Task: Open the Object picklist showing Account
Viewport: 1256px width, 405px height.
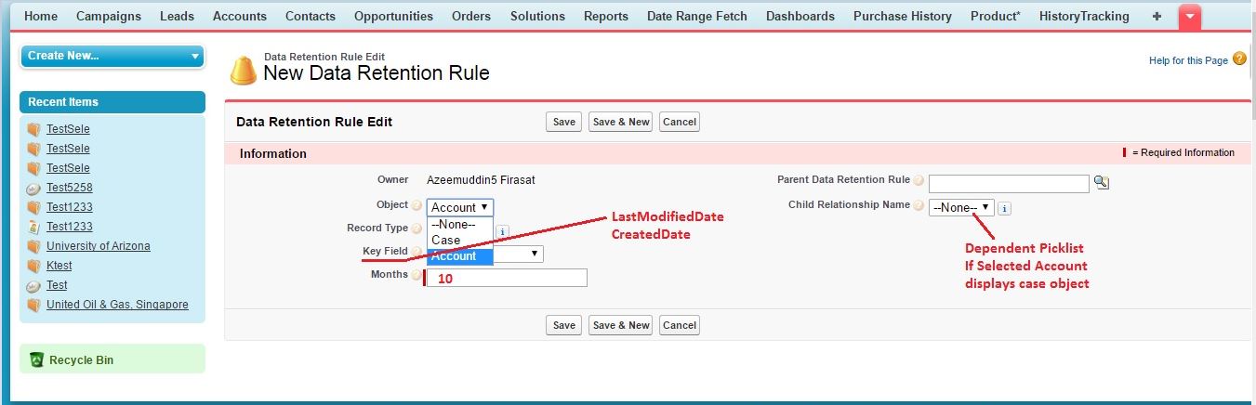Action: 460,207
